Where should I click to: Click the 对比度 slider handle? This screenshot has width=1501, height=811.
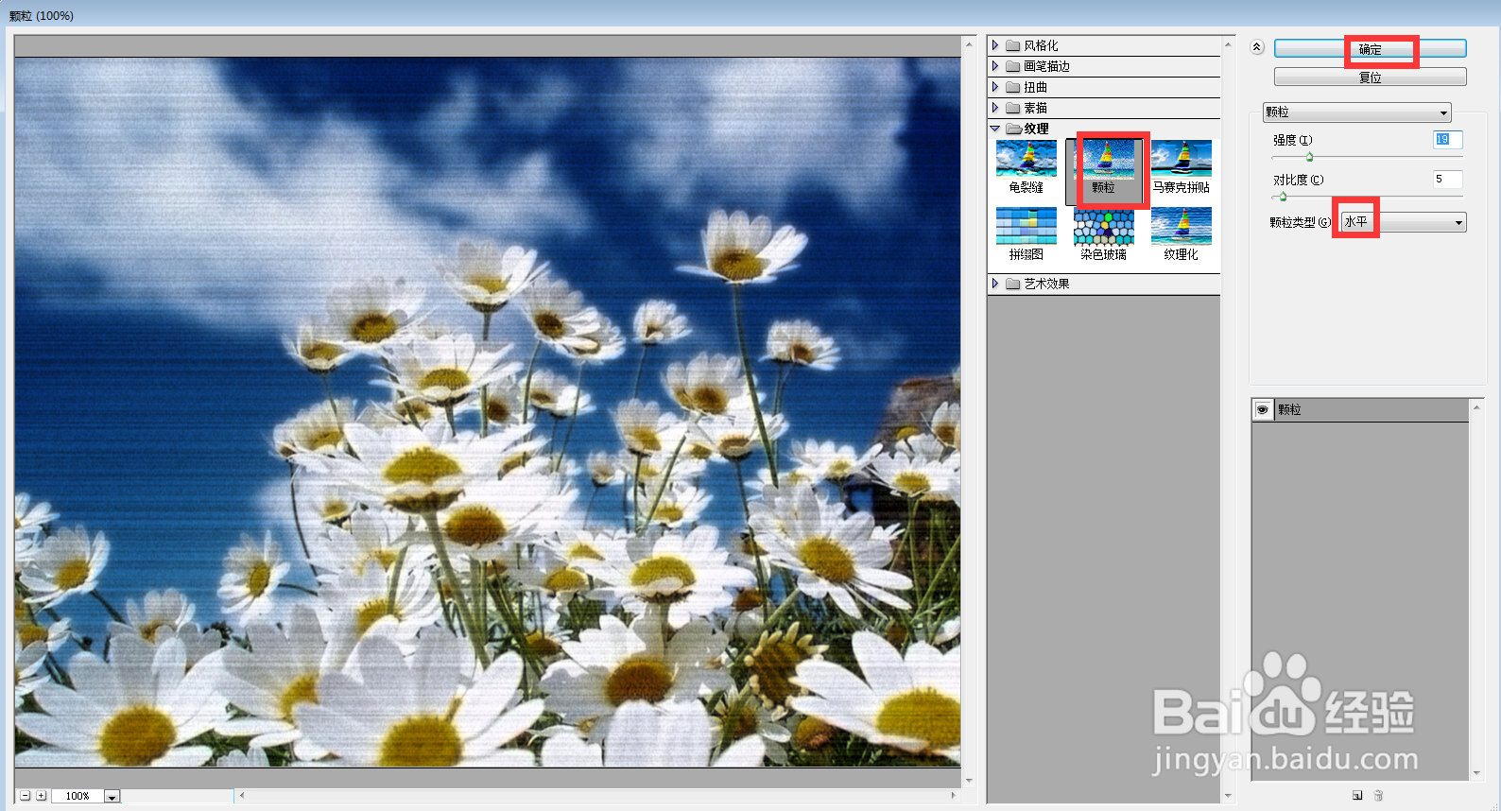pos(1283,197)
